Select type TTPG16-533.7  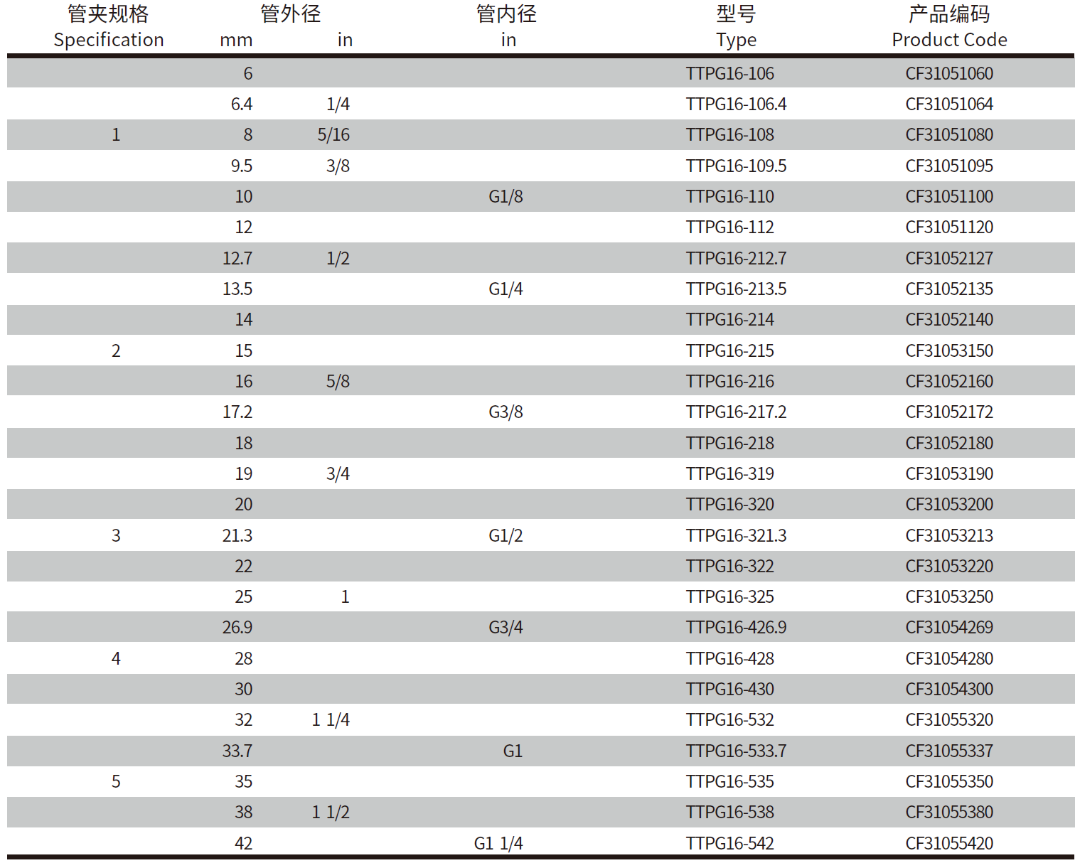click(x=736, y=751)
